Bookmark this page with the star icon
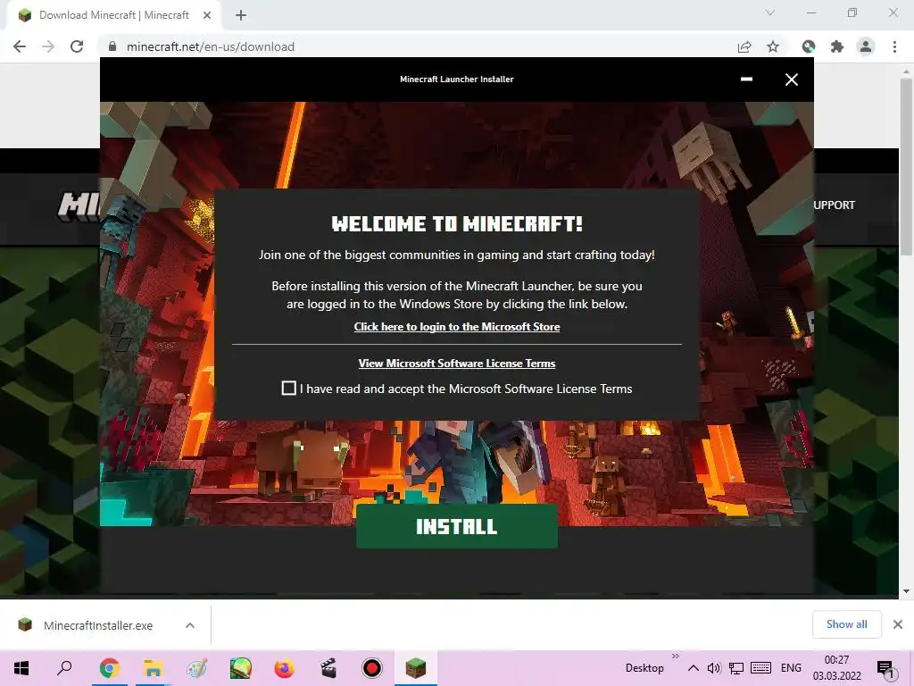Viewport: 914px width, 686px height. [x=773, y=46]
